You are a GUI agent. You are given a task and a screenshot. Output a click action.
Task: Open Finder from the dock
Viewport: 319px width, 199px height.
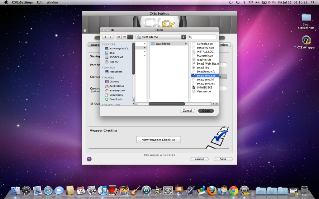tap(15, 191)
